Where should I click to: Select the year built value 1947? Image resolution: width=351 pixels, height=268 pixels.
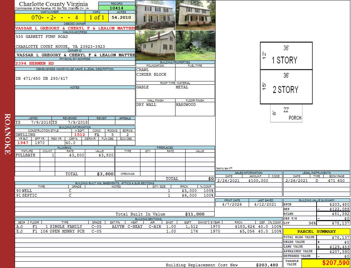point(23,143)
